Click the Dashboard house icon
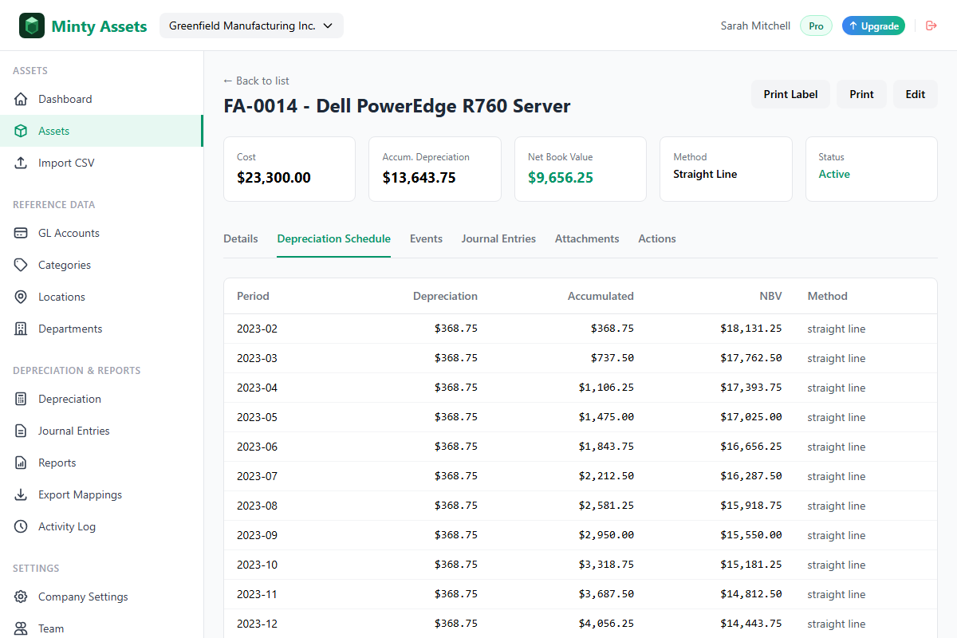The width and height of the screenshot is (957, 638). point(22,99)
